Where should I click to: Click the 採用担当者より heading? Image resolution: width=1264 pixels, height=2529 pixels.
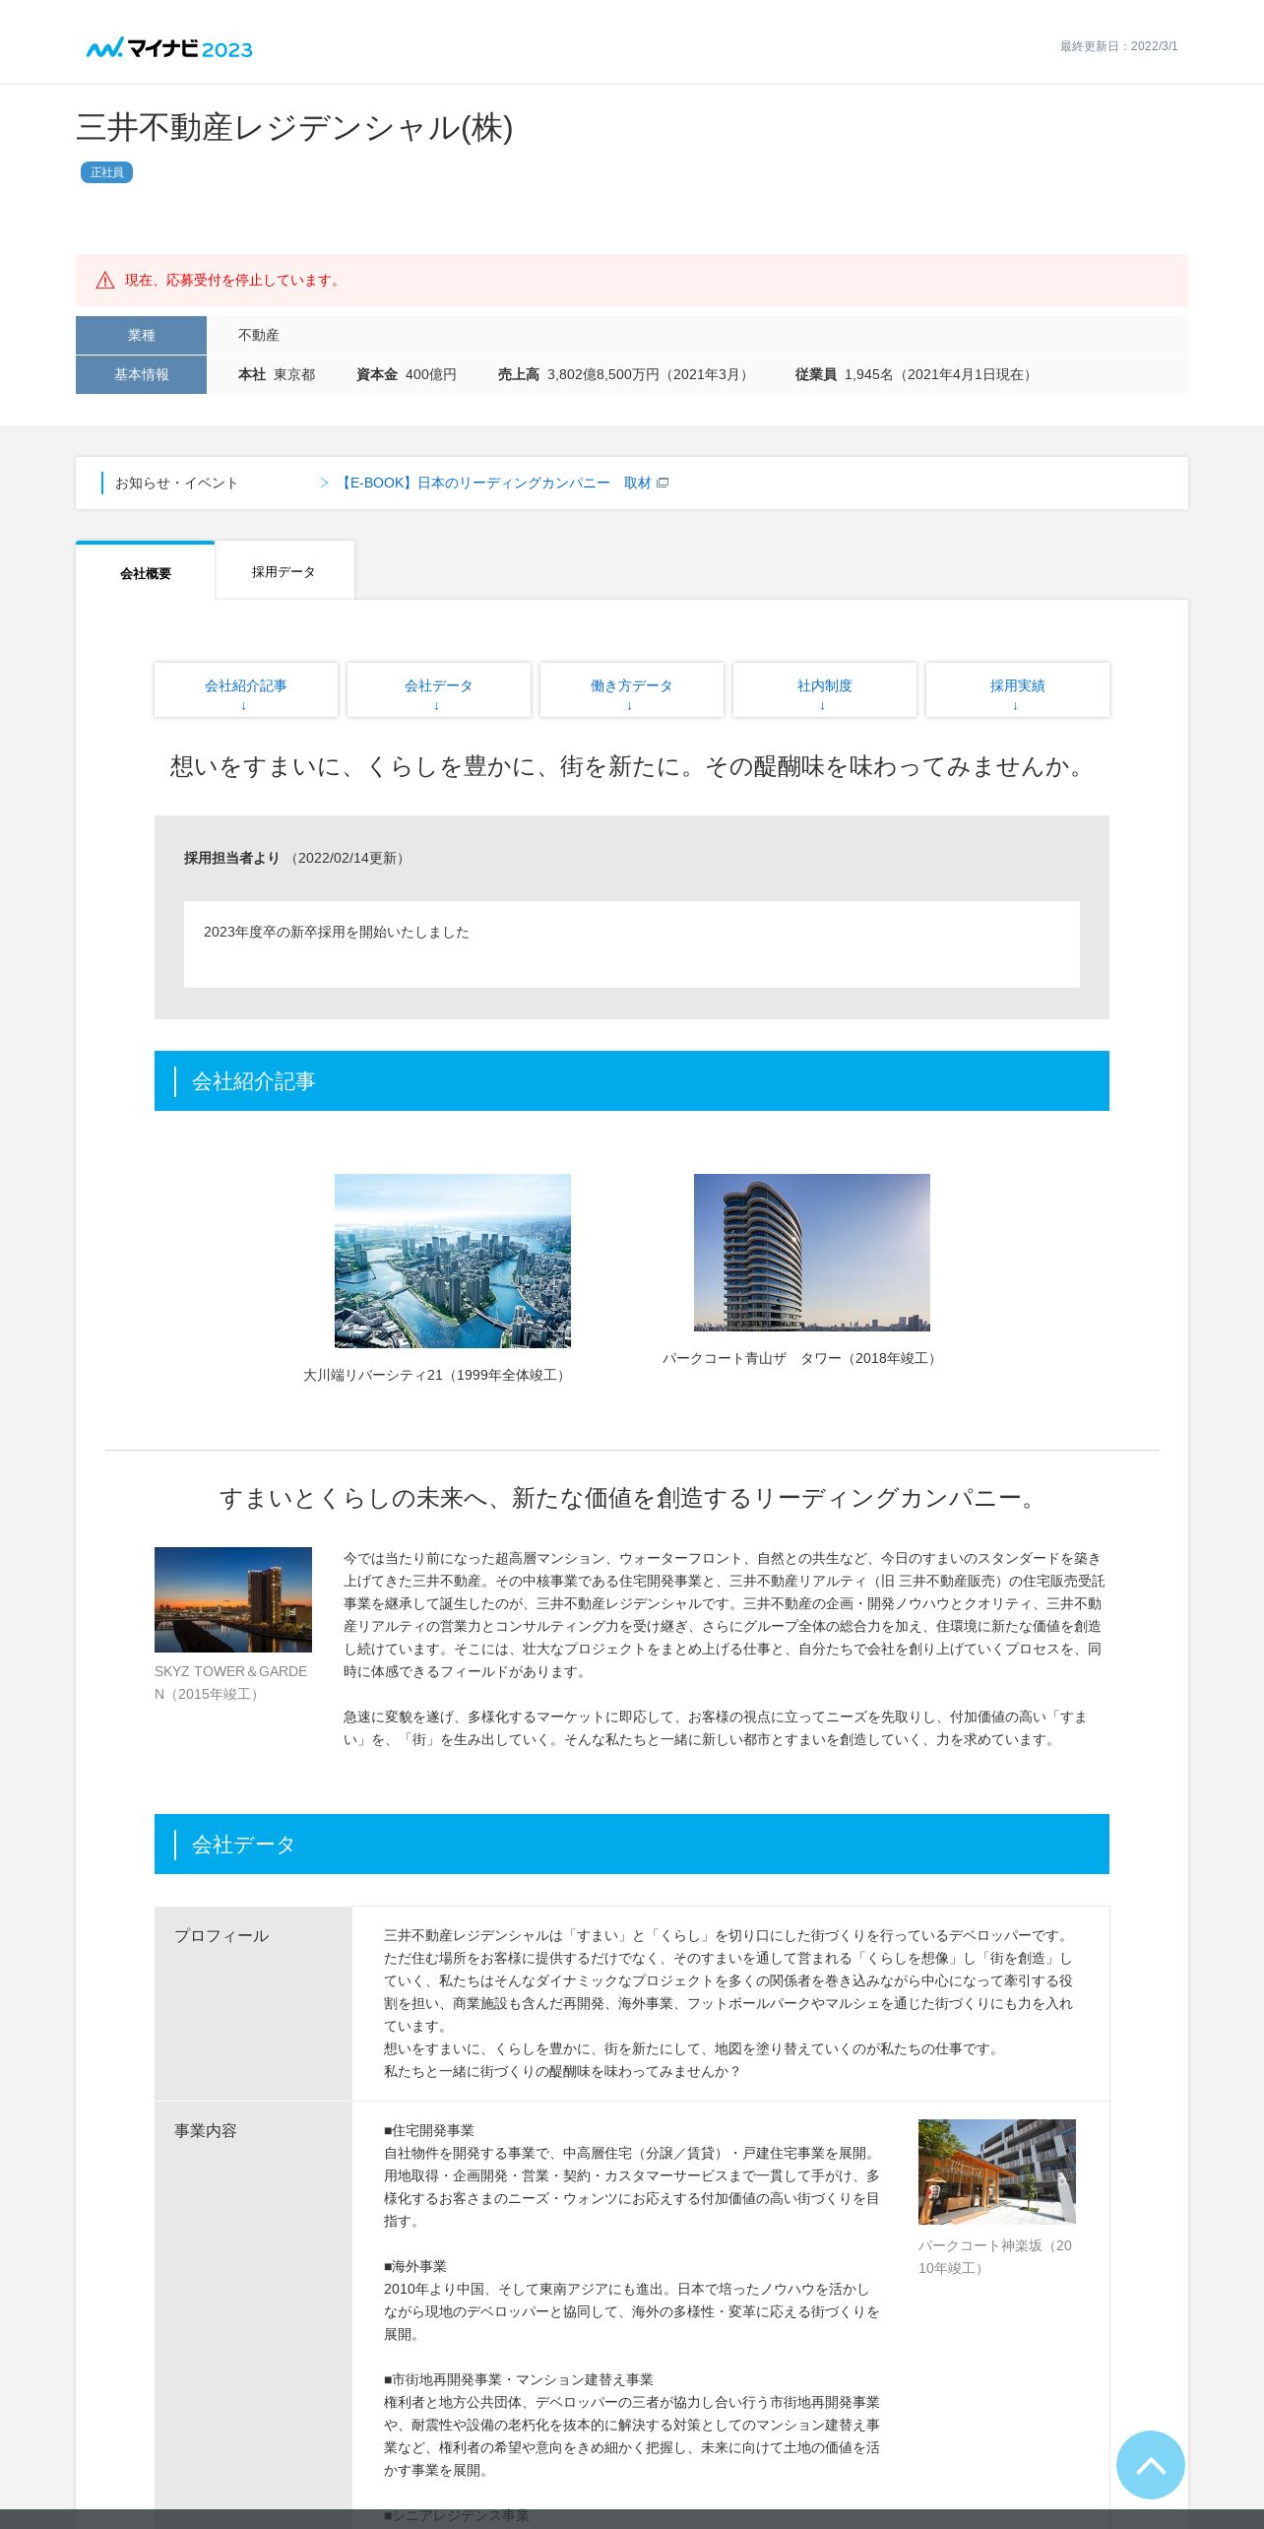(232, 858)
